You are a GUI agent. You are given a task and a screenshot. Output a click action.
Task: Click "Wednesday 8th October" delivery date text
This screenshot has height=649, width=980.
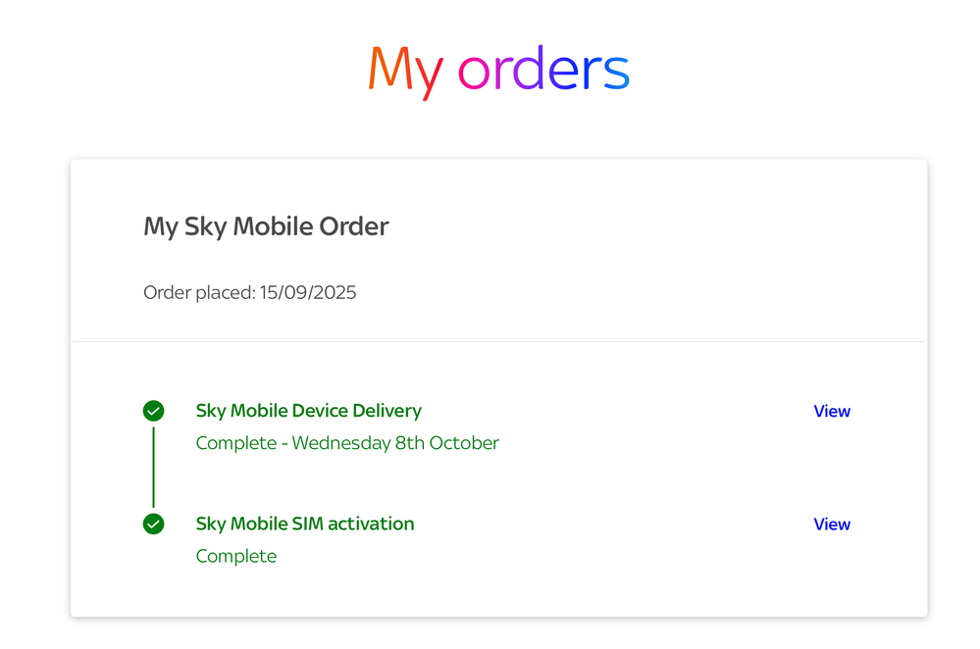(395, 443)
